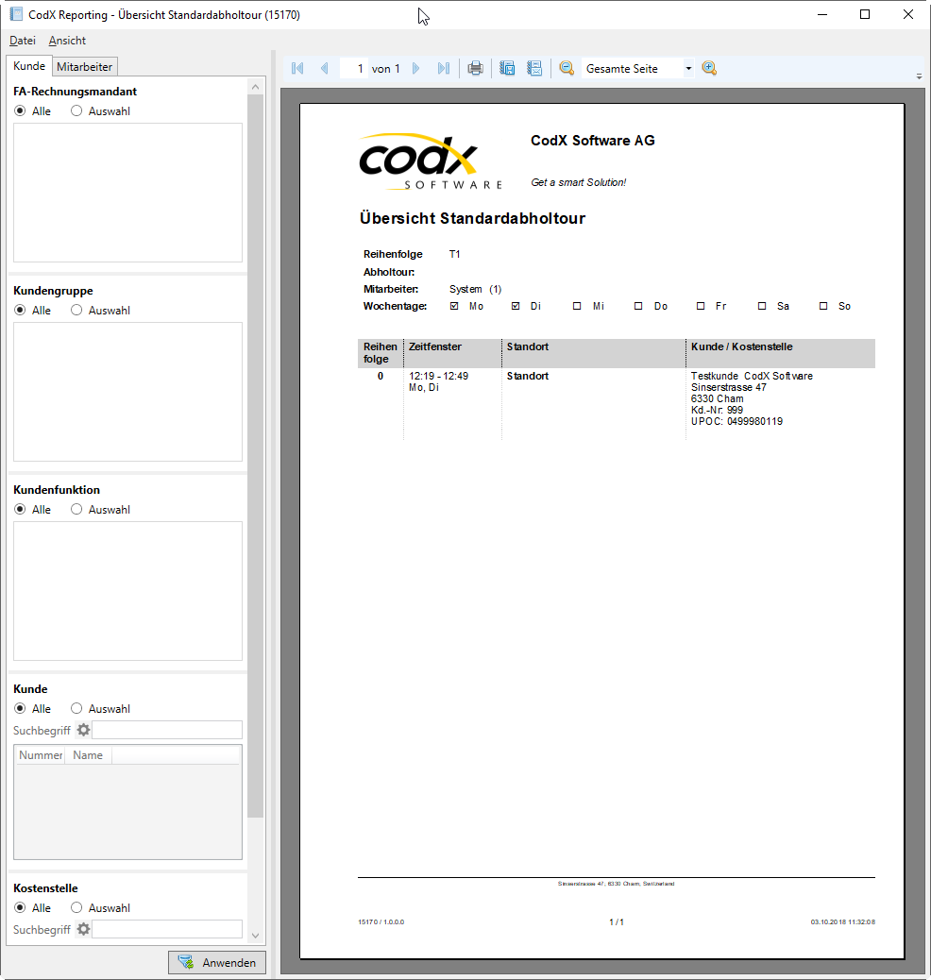
Task: Click filter panel scrollbar down arrow
Action: 255,936
